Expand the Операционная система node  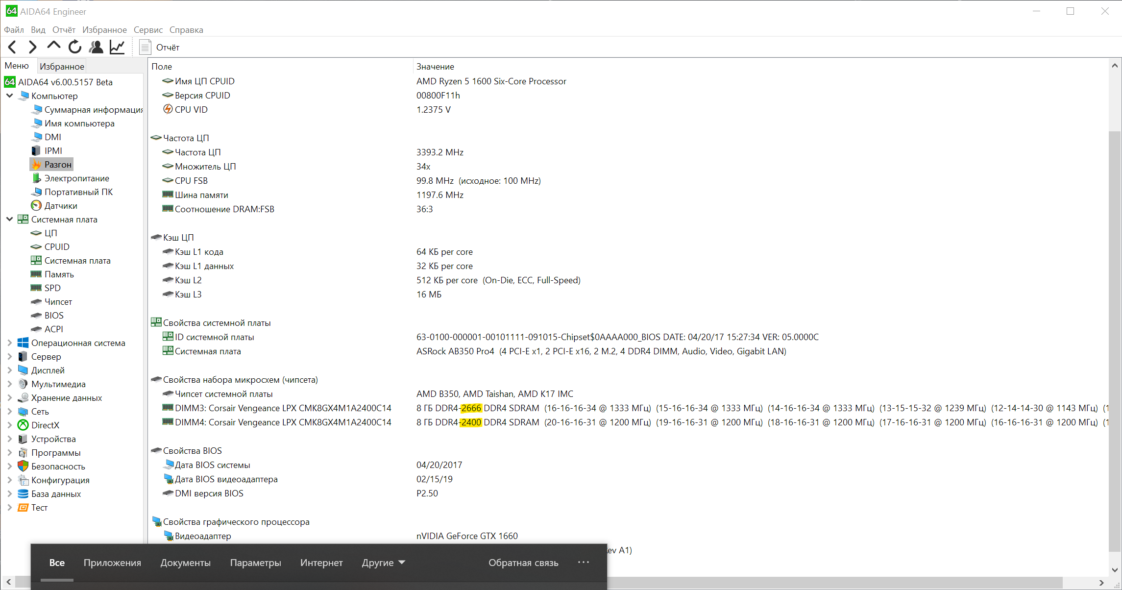point(10,343)
